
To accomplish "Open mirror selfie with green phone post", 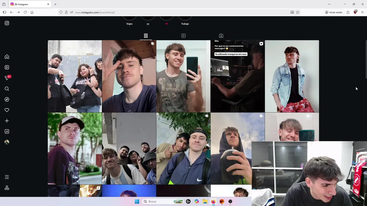I will click(x=183, y=76).
